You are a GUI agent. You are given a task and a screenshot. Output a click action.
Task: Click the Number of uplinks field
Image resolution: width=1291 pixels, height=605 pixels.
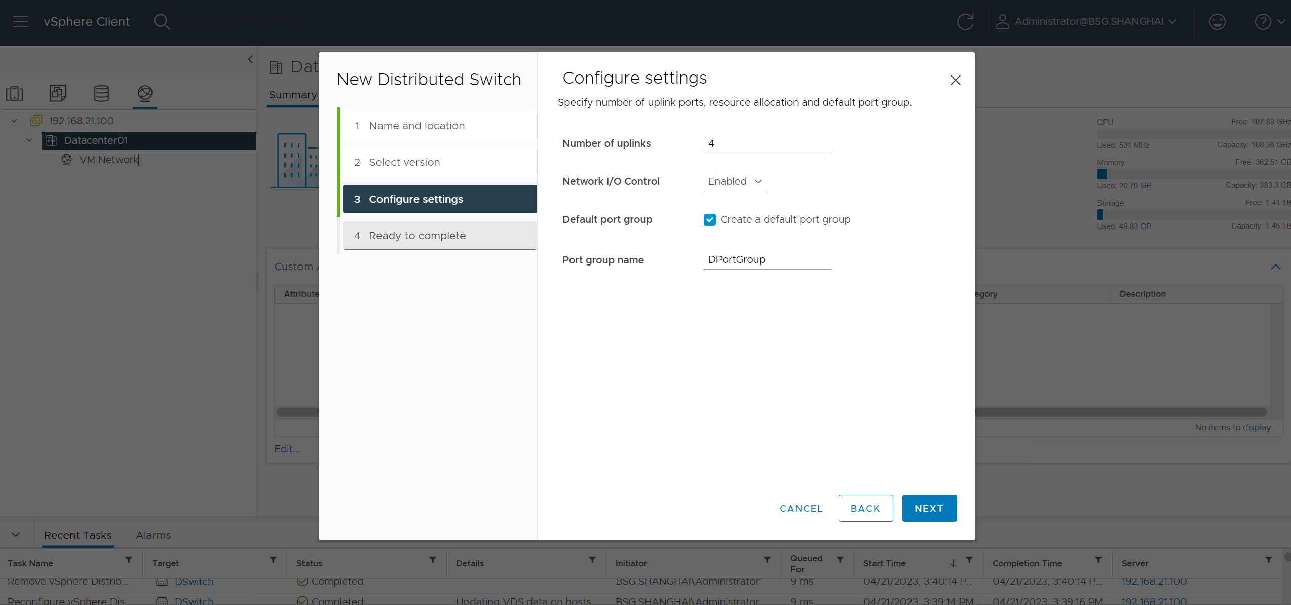point(767,143)
